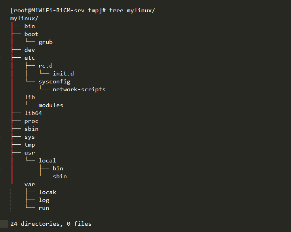The height and width of the screenshot is (232, 291).
Task: Select the mylinux/ root directory line
Action: tap(24, 19)
